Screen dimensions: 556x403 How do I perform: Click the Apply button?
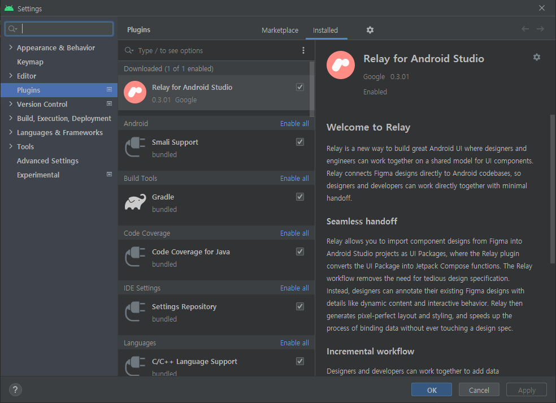point(527,390)
